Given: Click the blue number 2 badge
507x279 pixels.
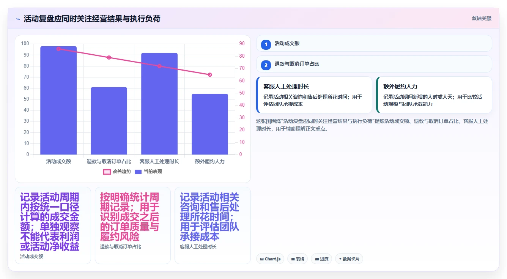Looking at the screenshot, I should point(266,65).
